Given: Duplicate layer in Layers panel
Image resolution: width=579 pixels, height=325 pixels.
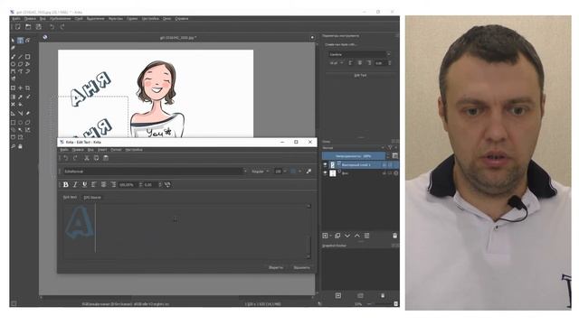Looking at the screenshot, I should (x=337, y=236).
